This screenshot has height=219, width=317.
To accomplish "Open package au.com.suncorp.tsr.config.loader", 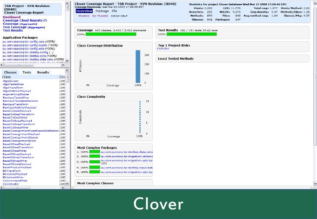I will (25, 45).
